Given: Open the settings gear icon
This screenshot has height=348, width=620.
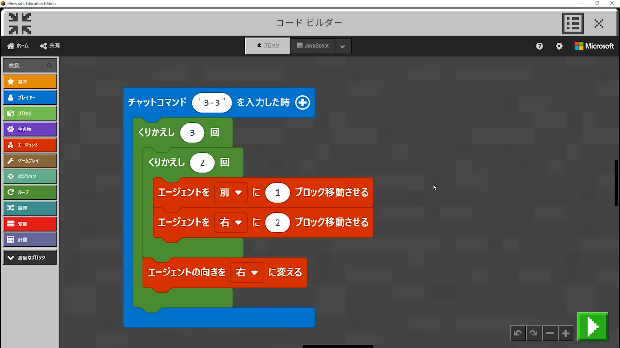Looking at the screenshot, I should (x=559, y=46).
